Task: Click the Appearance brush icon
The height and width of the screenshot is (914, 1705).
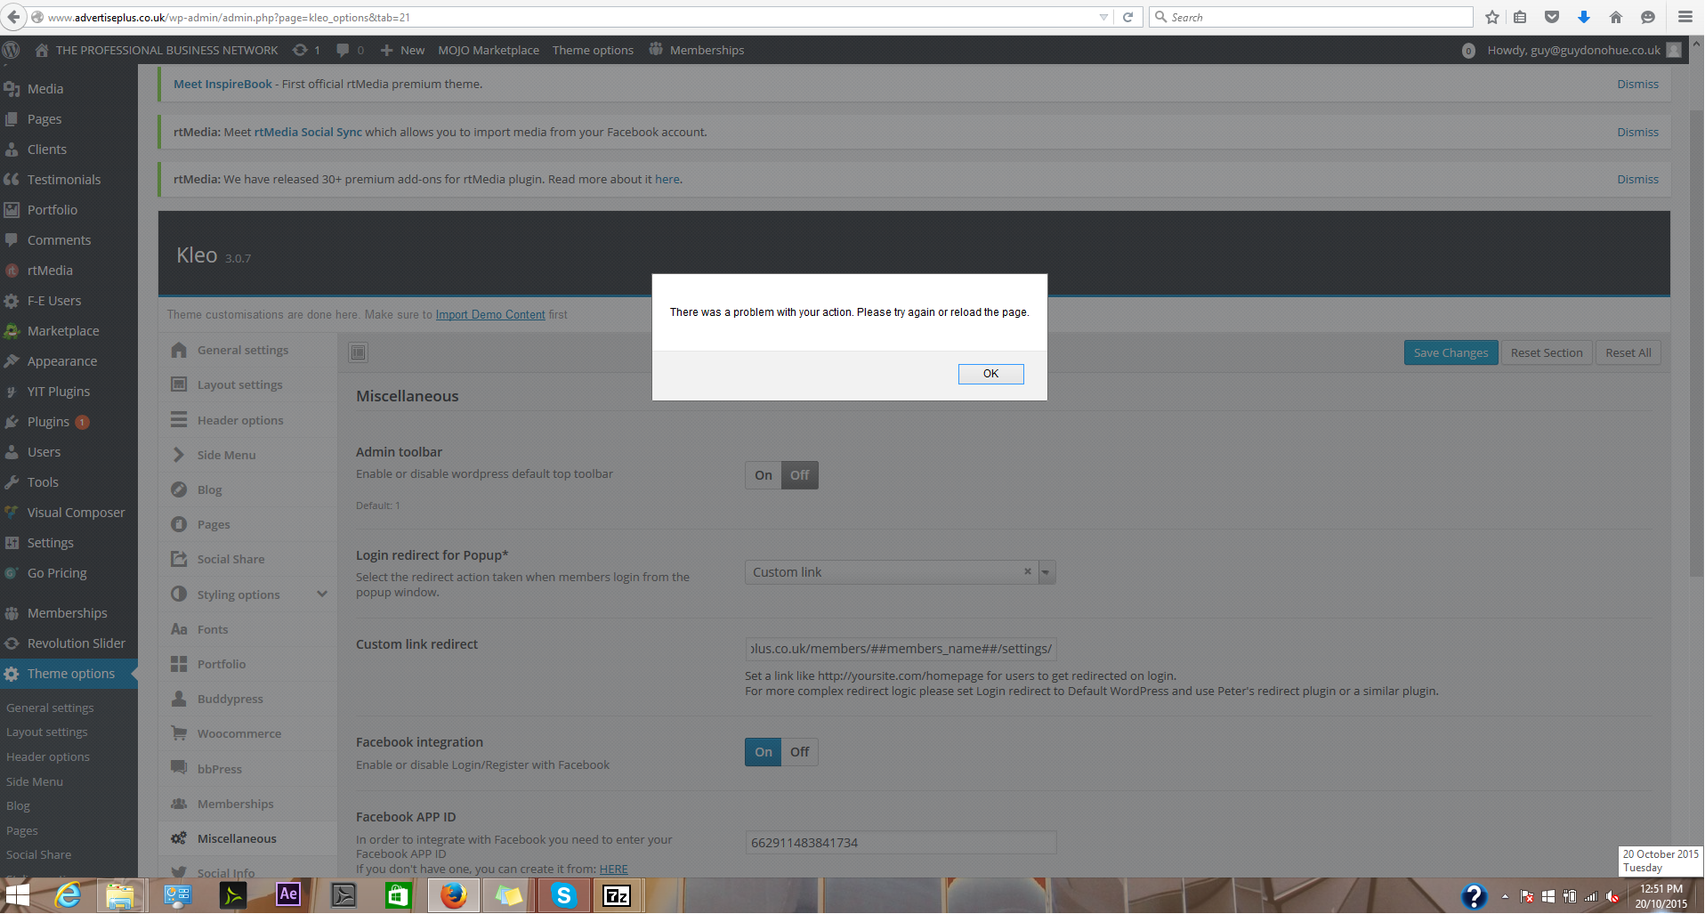Action: [12, 361]
